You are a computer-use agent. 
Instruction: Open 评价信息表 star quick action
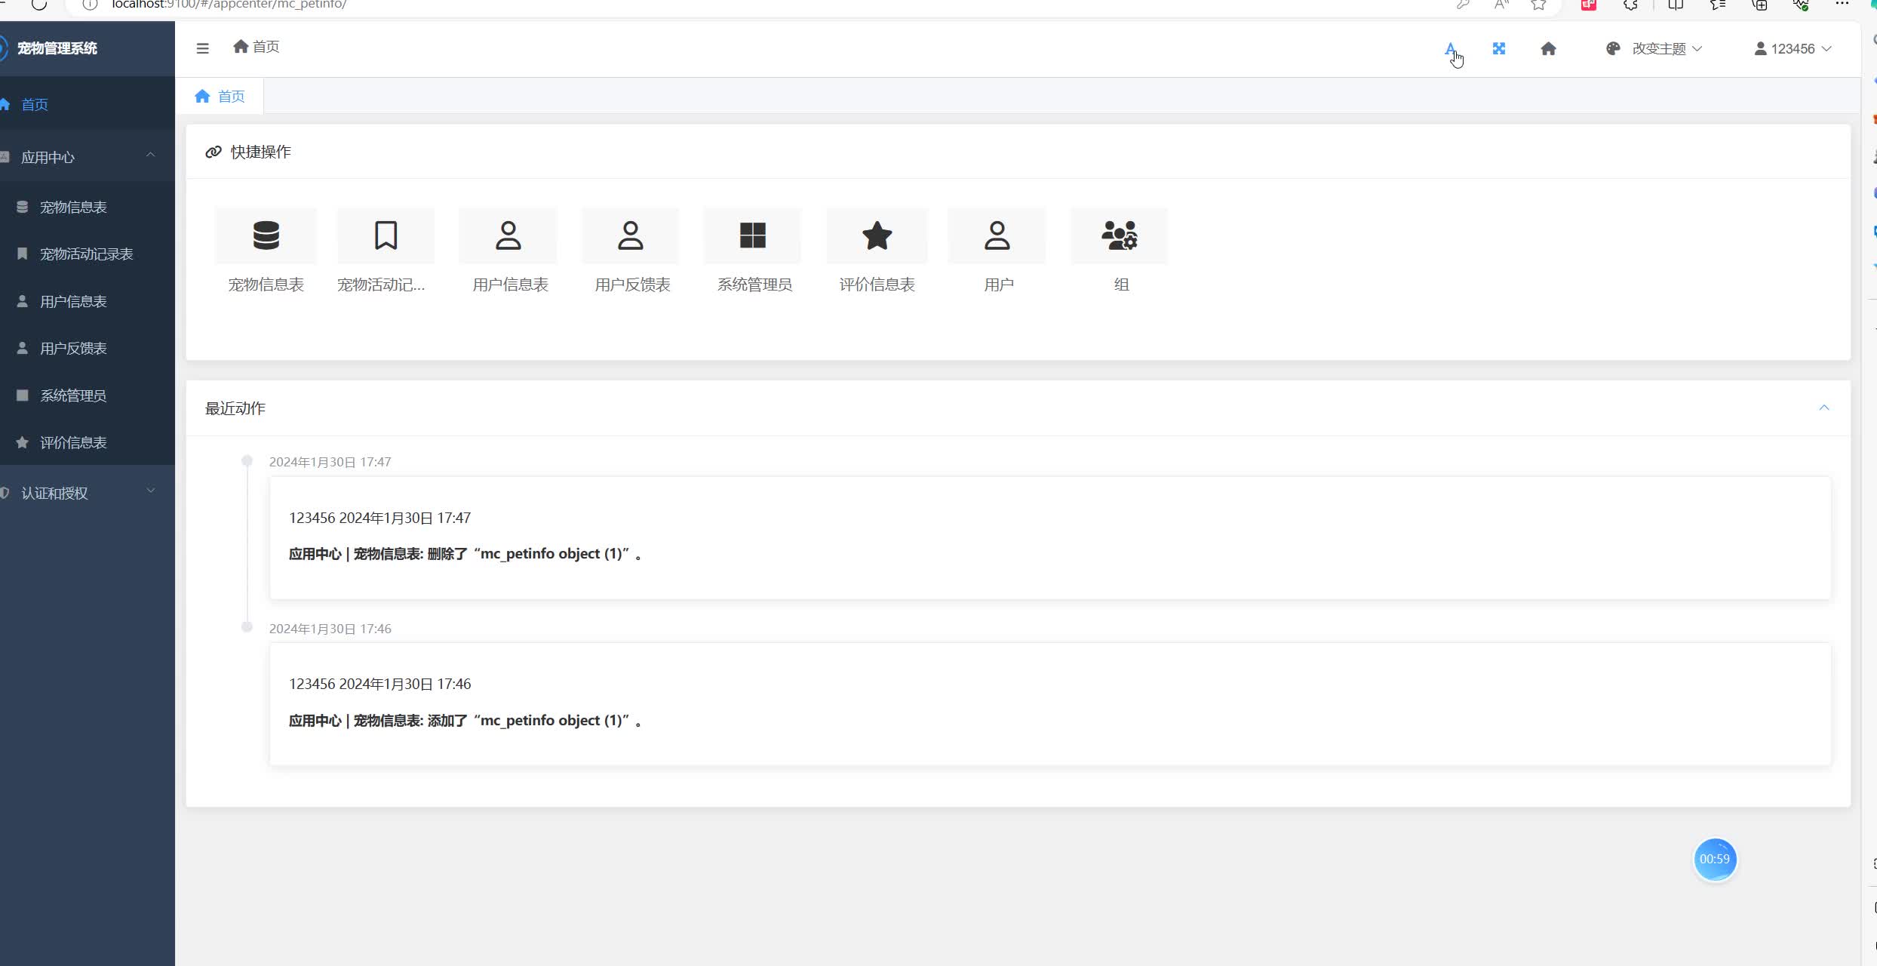click(877, 235)
